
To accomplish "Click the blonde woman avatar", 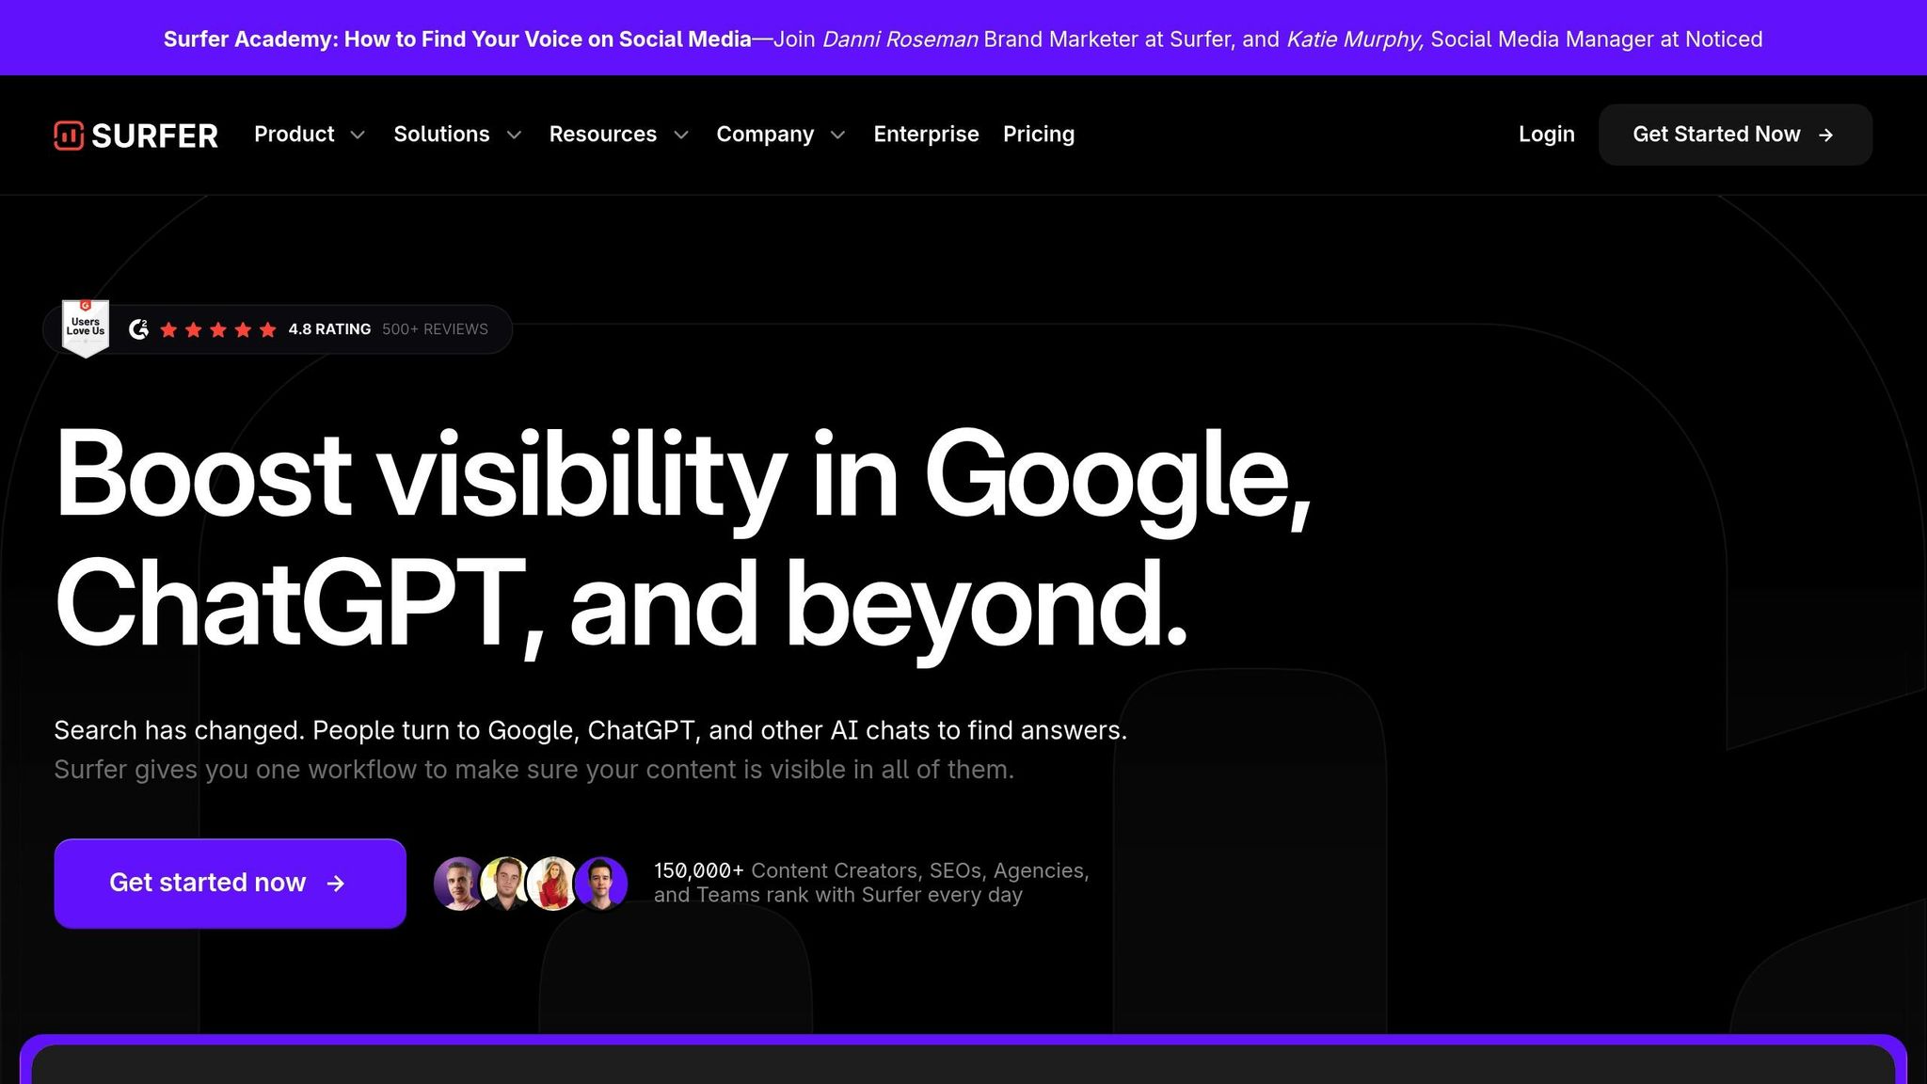I will click(x=553, y=884).
